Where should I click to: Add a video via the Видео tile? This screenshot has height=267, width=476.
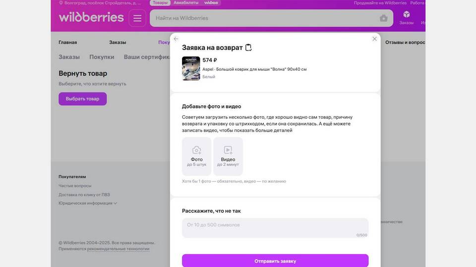coord(228,157)
